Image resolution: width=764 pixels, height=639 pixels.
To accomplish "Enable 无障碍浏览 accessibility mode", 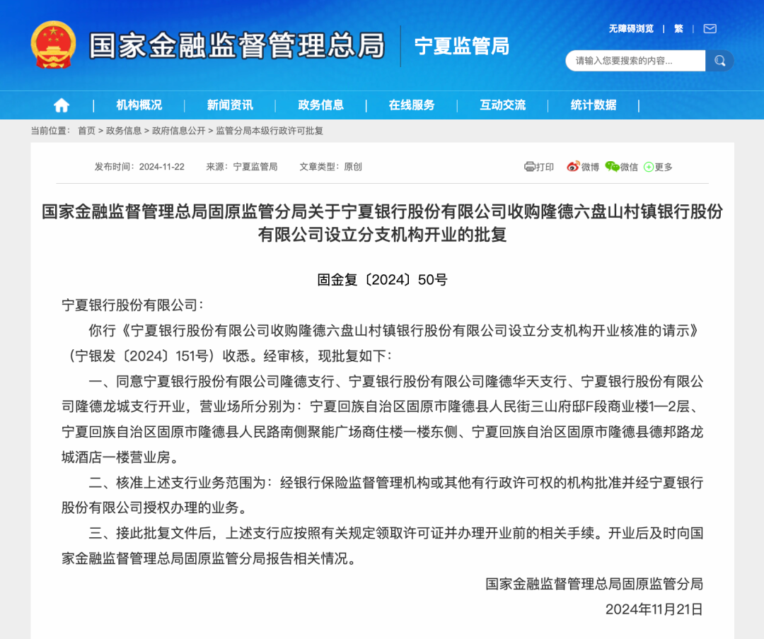I will click(x=631, y=29).
